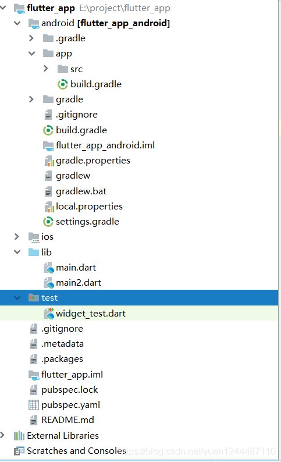The image size is (281, 462).
Task: Open main2.dart in lib
Action: pyautogui.click(x=79, y=283)
